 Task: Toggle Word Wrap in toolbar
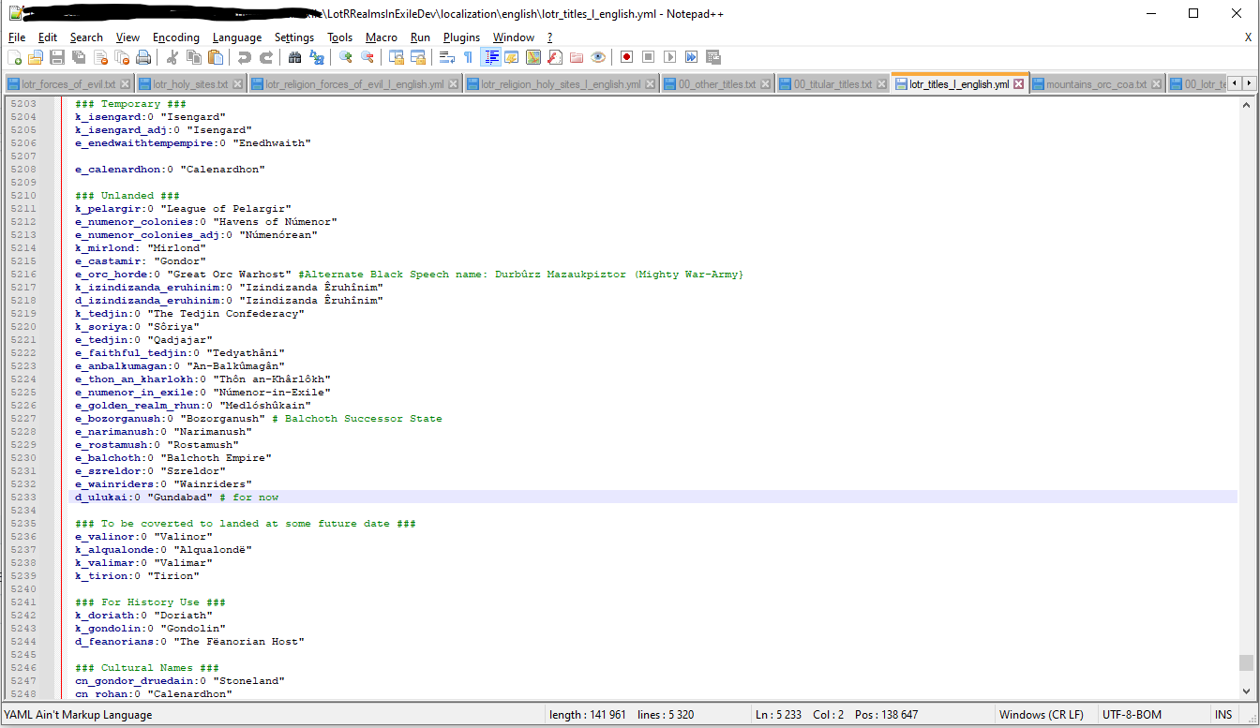447,57
